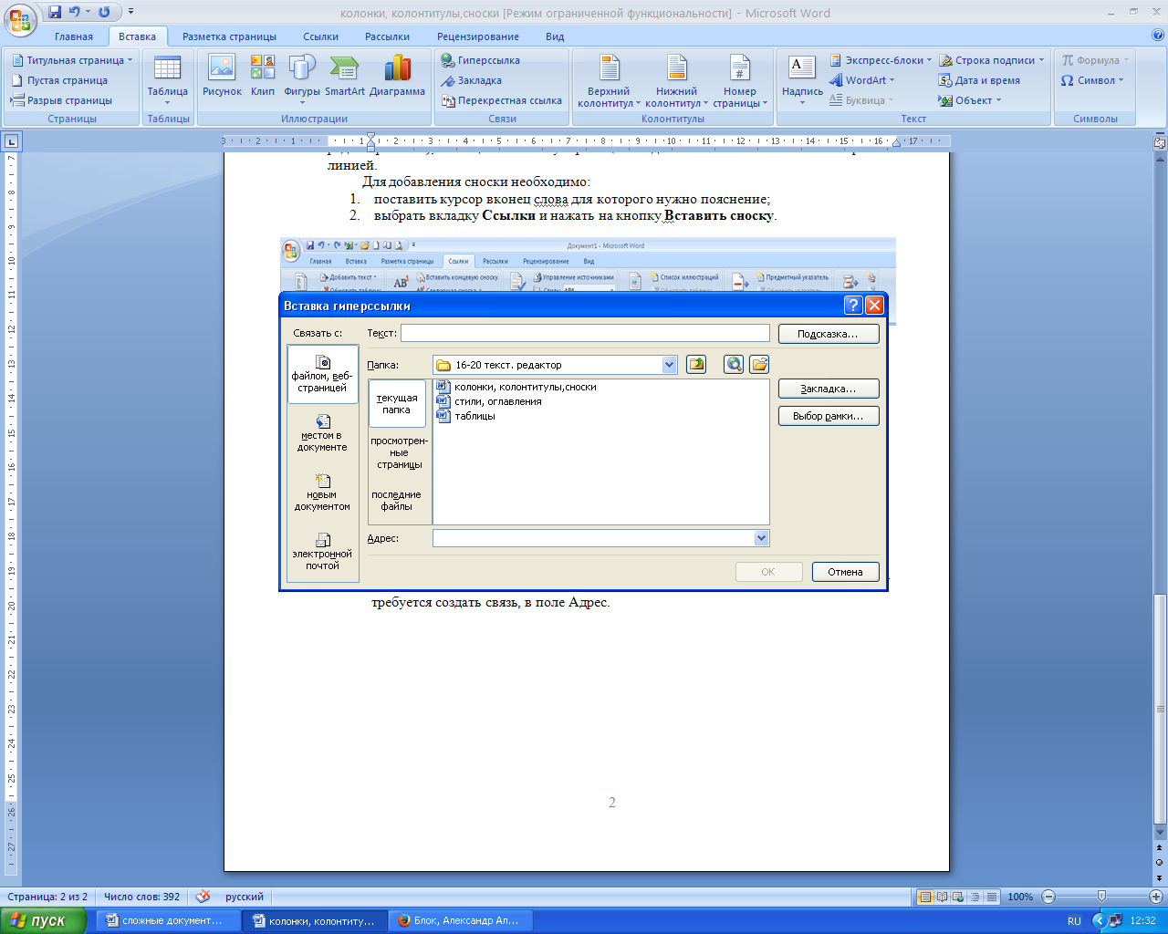Screen dimensions: 1168x934
Task: Expand the Адрес dropdown list
Action: click(762, 538)
